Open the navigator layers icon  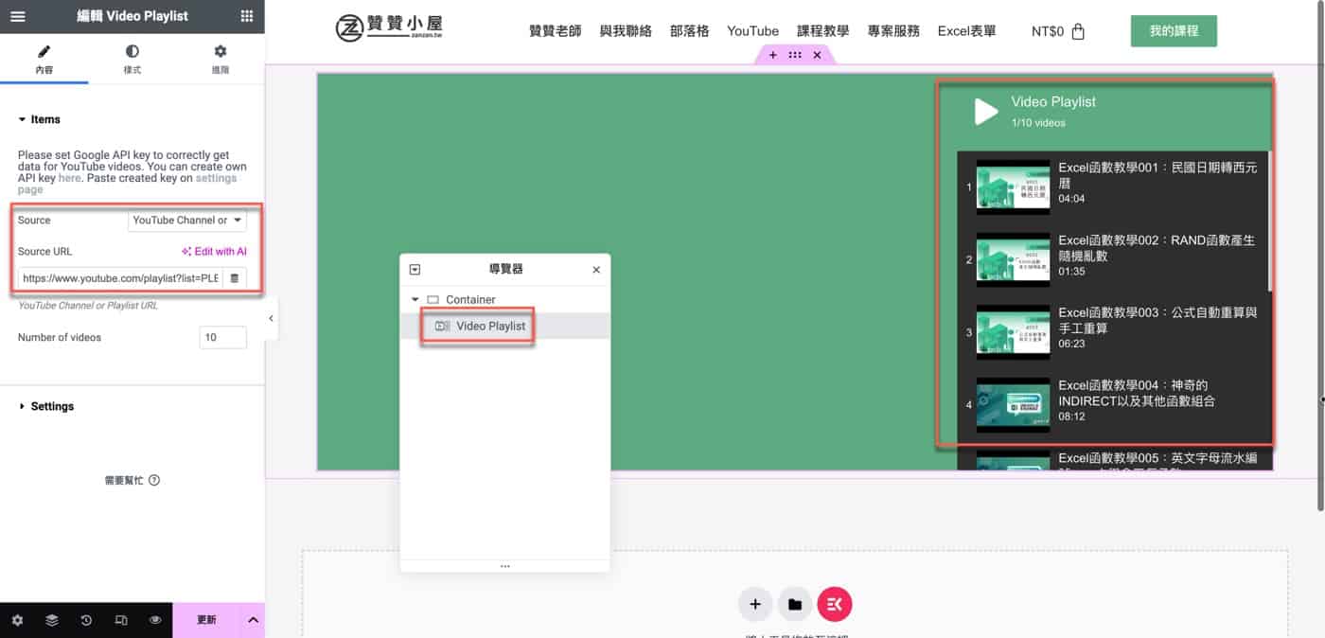pos(52,620)
